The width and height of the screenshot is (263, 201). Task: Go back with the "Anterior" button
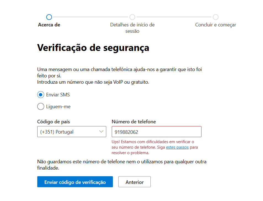134,182
